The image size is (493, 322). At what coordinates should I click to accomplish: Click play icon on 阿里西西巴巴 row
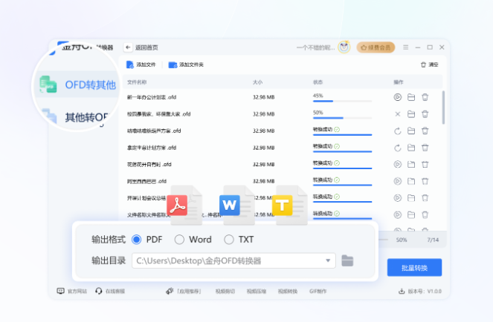[x=398, y=181]
